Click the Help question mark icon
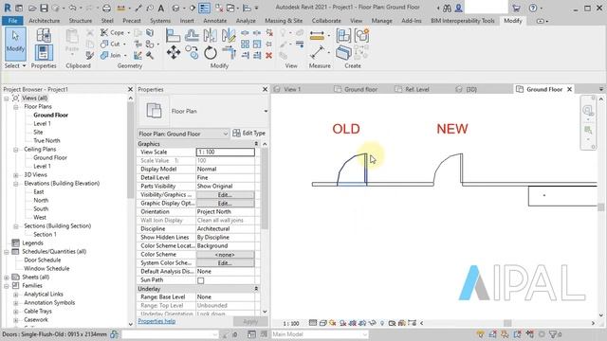607x341 pixels. (533, 8)
